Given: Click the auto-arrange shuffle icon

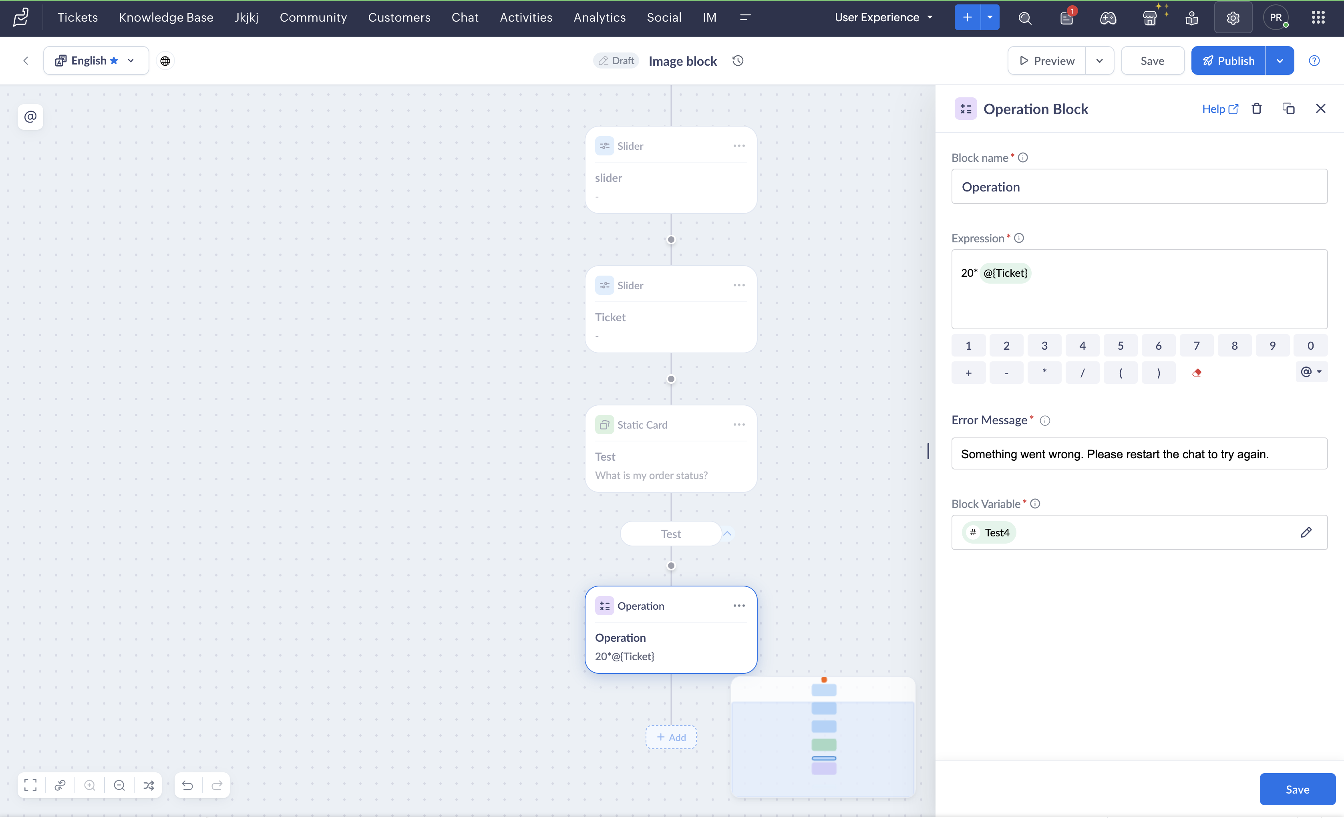Looking at the screenshot, I should (149, 785).
